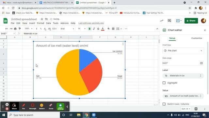Open the present to meeting button

pos(179,21)
